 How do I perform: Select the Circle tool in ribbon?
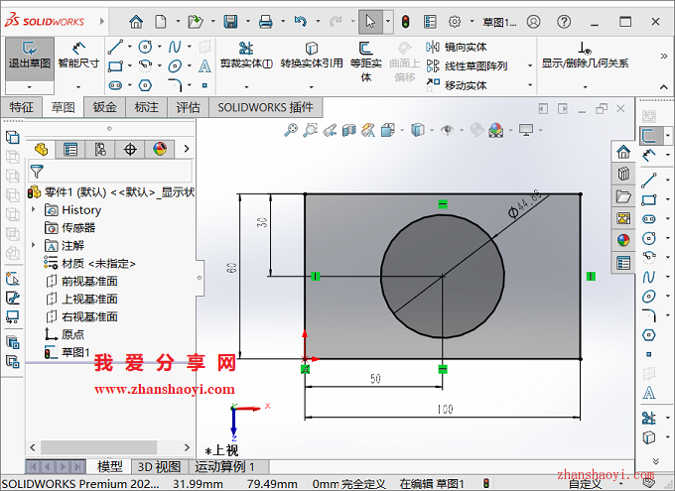coord(145,47)
